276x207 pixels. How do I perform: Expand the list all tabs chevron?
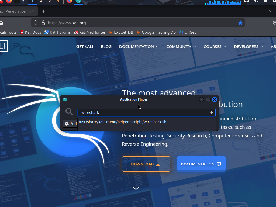click(271, 11)
